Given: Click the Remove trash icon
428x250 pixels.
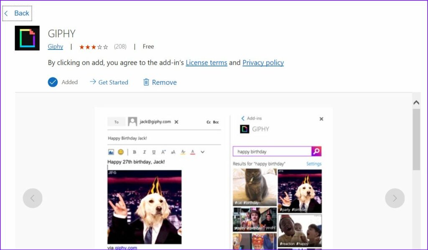Looking at the screenshot, I should click(x=147, y=82).
